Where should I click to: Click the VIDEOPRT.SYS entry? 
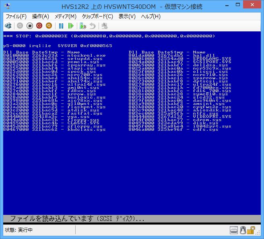click(x=212, y=117)
